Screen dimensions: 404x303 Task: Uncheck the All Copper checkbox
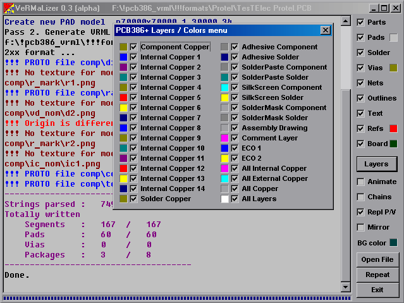tap(235, 189)
